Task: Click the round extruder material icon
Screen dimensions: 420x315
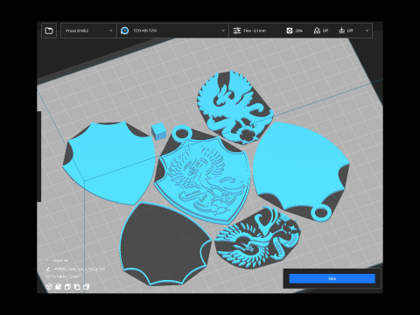Action: coord(125,31)
